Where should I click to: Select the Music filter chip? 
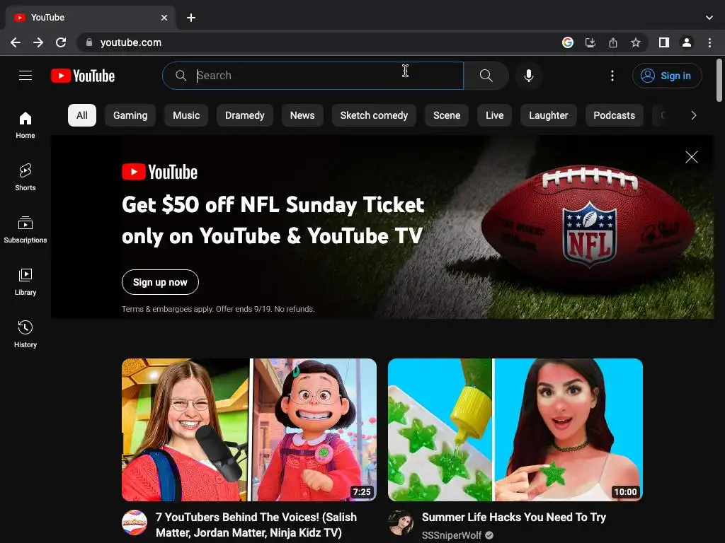point(186,115)
